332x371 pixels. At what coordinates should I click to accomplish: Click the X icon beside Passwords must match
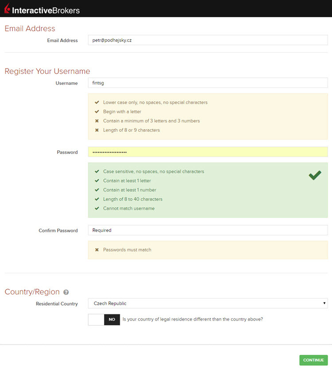(x=97, y=250)
